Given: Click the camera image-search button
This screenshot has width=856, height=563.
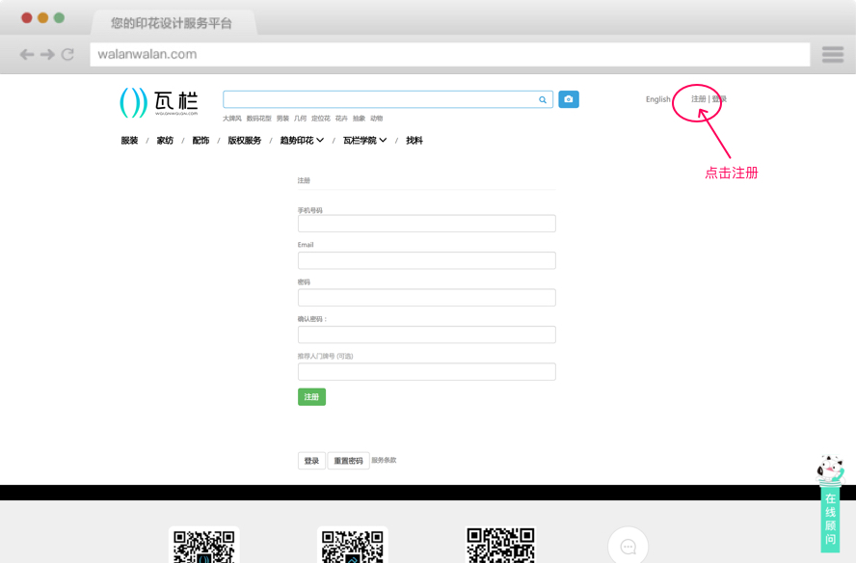Looking at the screenshot, I should pos(569,99).
